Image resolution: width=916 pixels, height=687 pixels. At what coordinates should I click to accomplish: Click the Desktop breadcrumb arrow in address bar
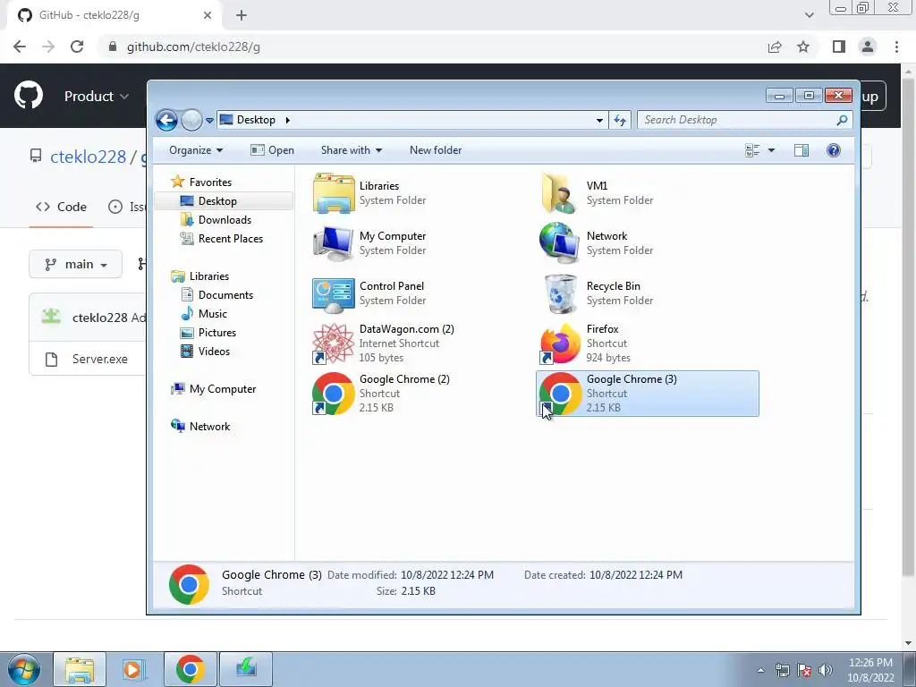(x=287, y=121)
